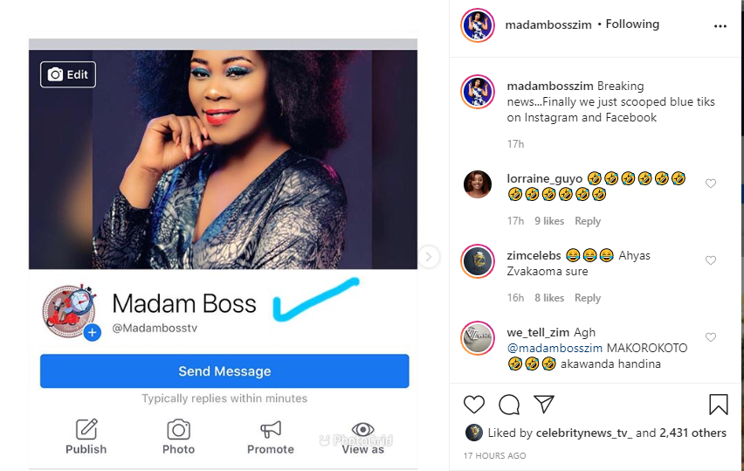Go to next image with carousel arrow
The image size is (744, 471).
[429, 257]
